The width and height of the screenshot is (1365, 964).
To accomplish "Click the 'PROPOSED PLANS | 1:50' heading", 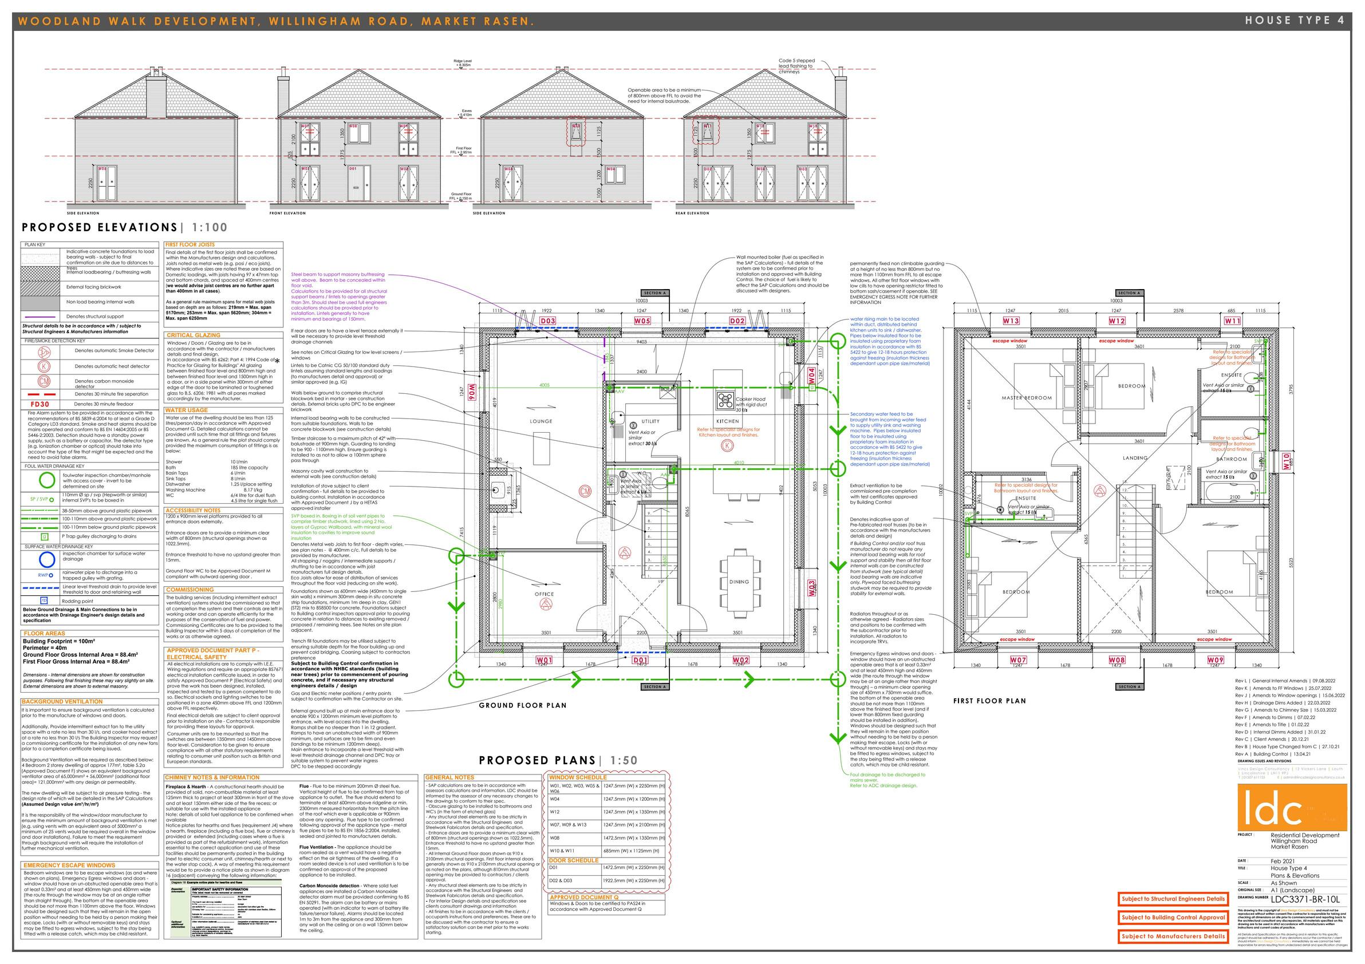I will coord(558,760).
